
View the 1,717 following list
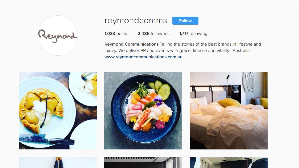point(193,34)
